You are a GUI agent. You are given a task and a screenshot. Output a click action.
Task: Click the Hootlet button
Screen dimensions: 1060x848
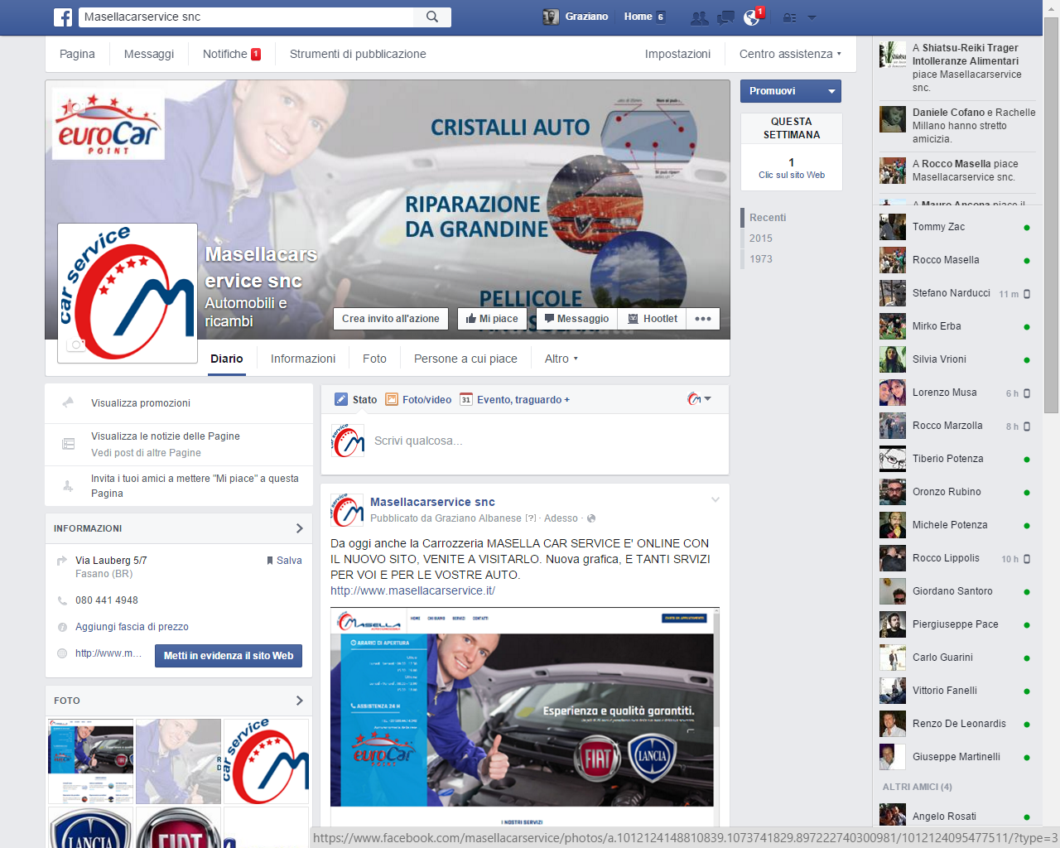pyautogui.click(x=653, y=319)
